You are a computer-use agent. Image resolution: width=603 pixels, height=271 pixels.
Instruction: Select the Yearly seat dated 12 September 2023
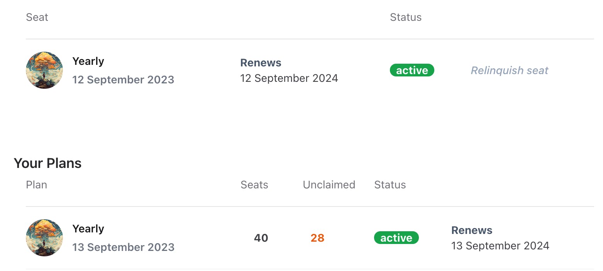pyautogui.click(x=88, y=61)
